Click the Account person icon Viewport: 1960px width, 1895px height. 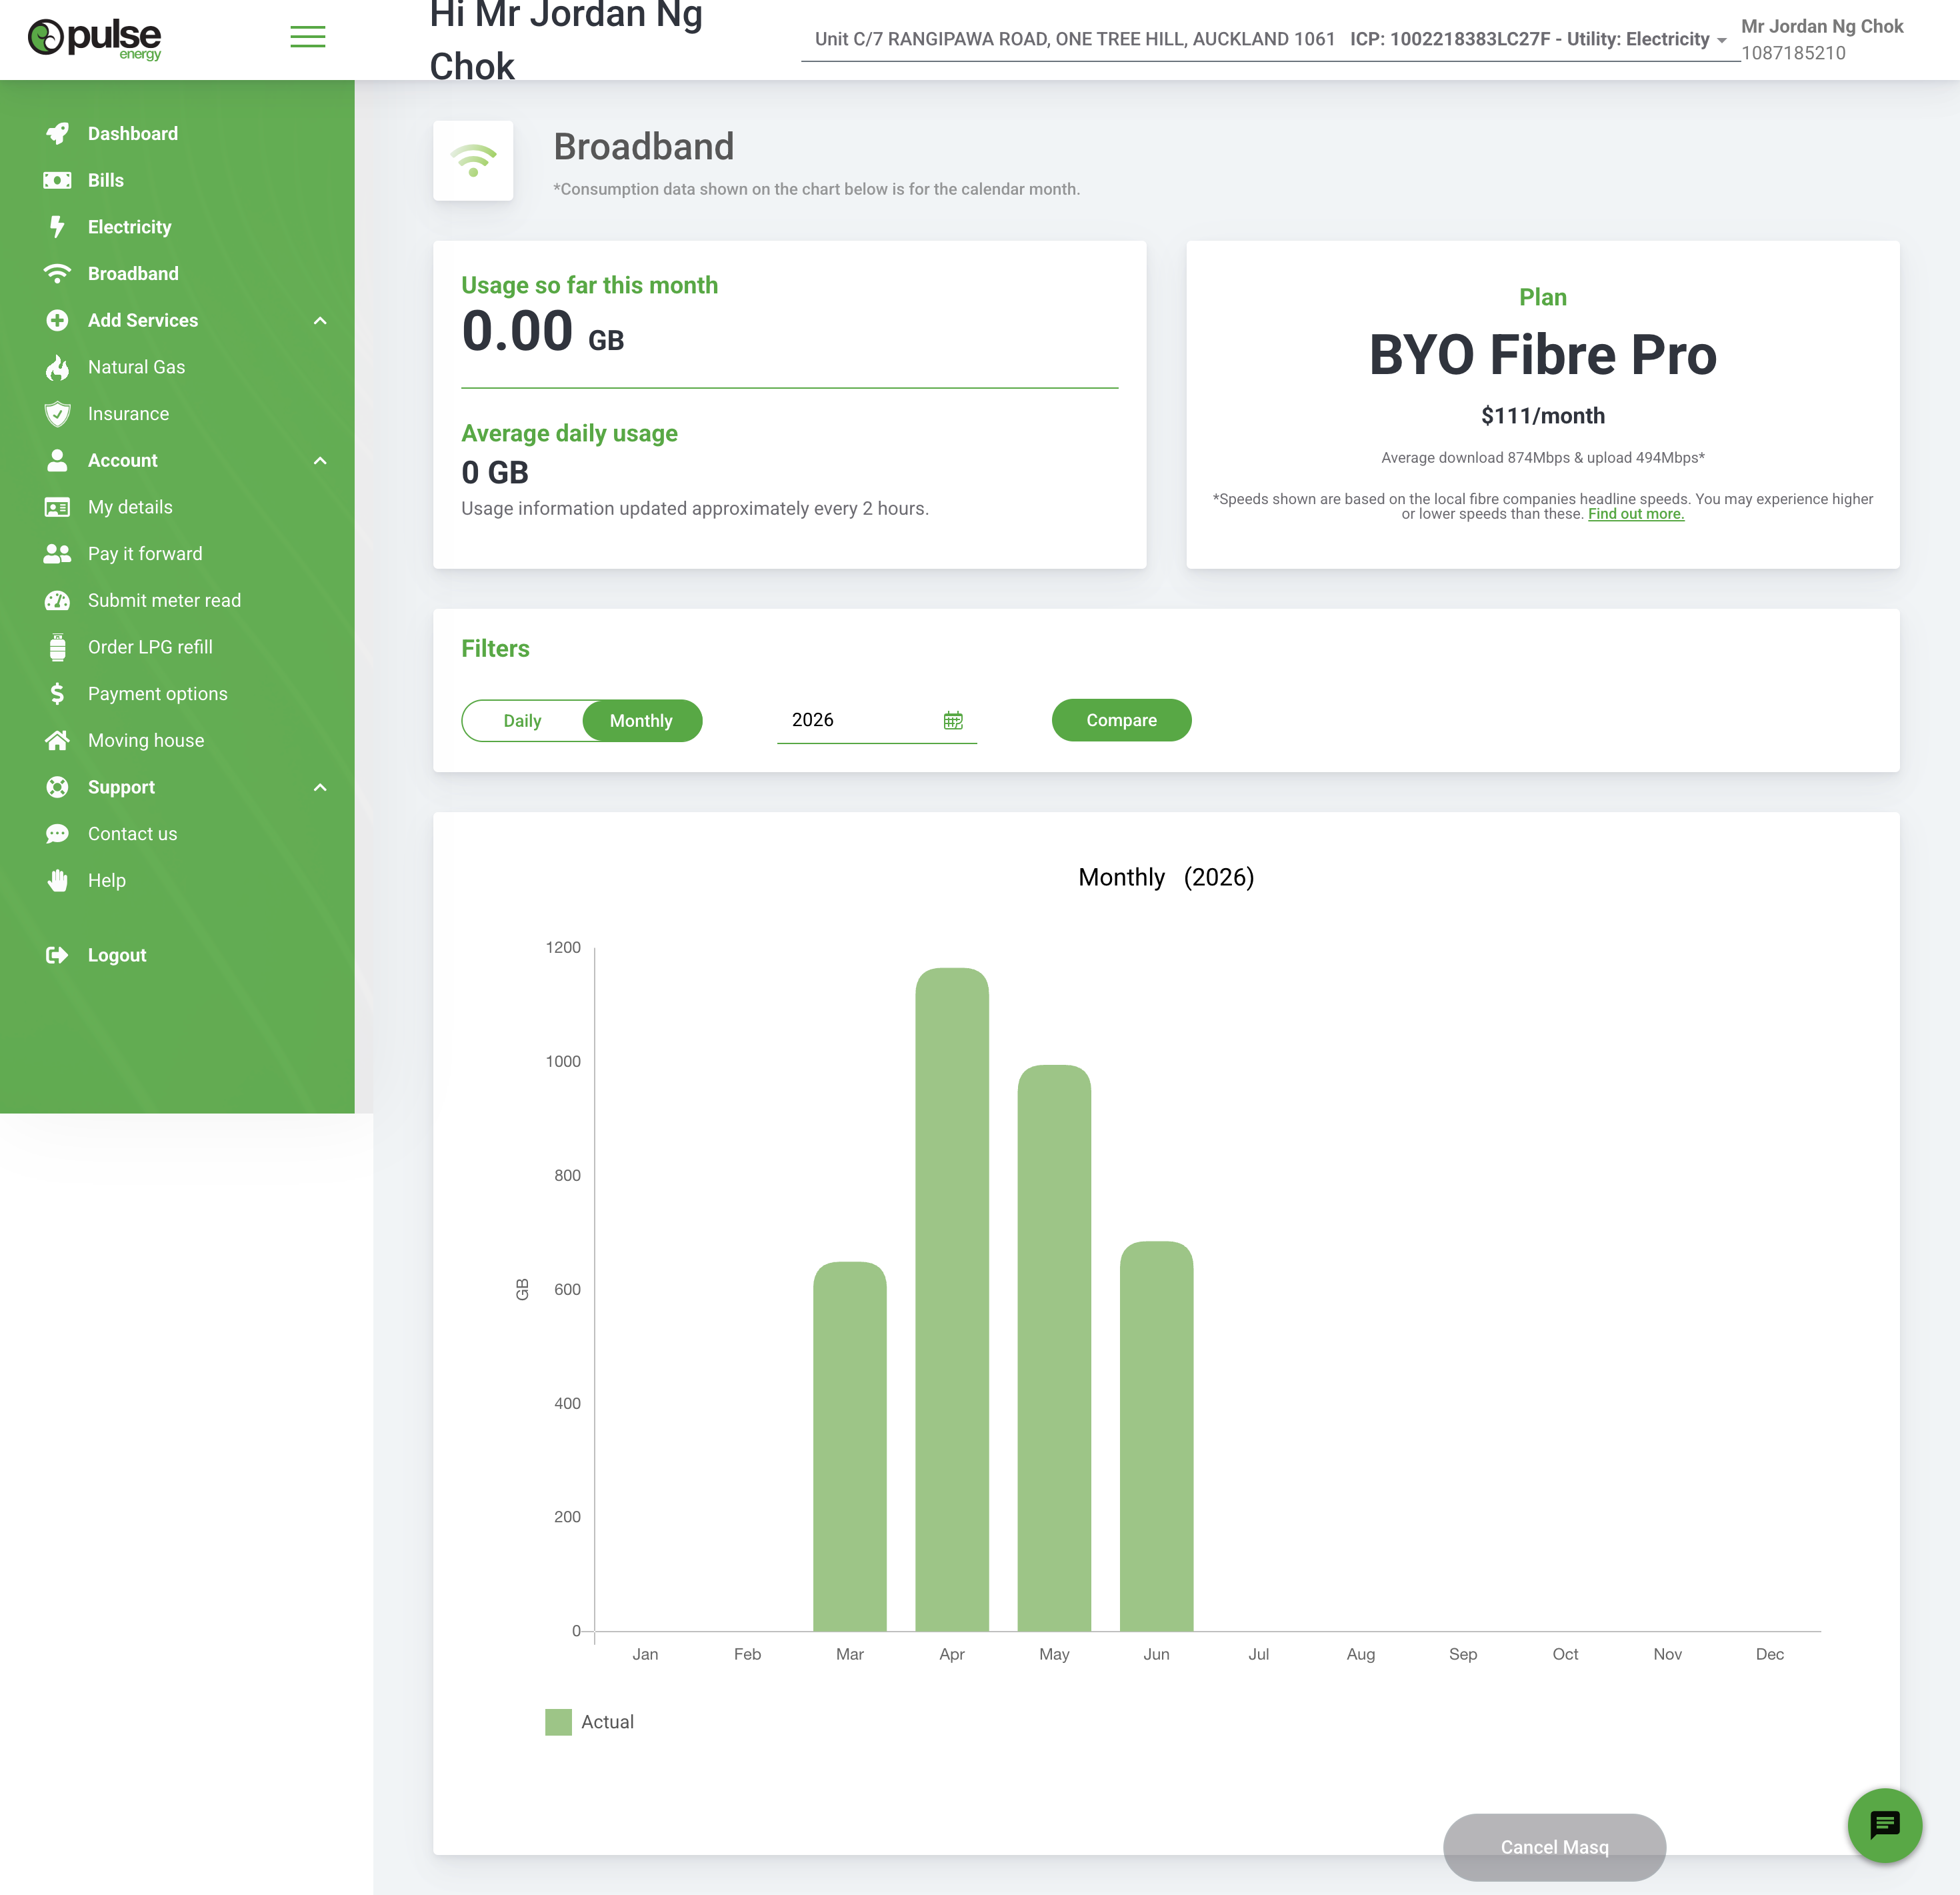tap(57, 460)
